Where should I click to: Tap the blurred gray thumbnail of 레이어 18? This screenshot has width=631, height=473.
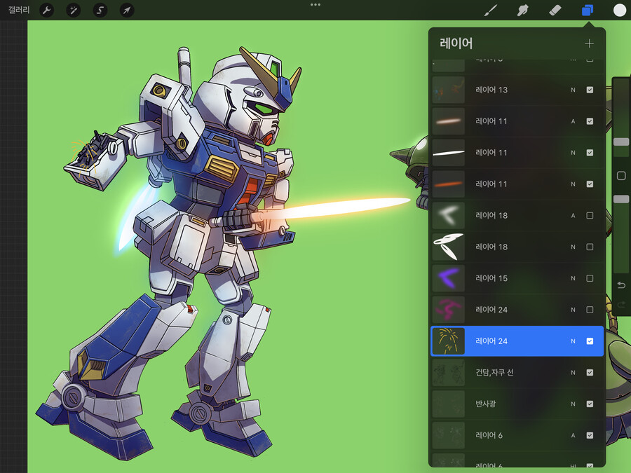[x=448, y=215]
